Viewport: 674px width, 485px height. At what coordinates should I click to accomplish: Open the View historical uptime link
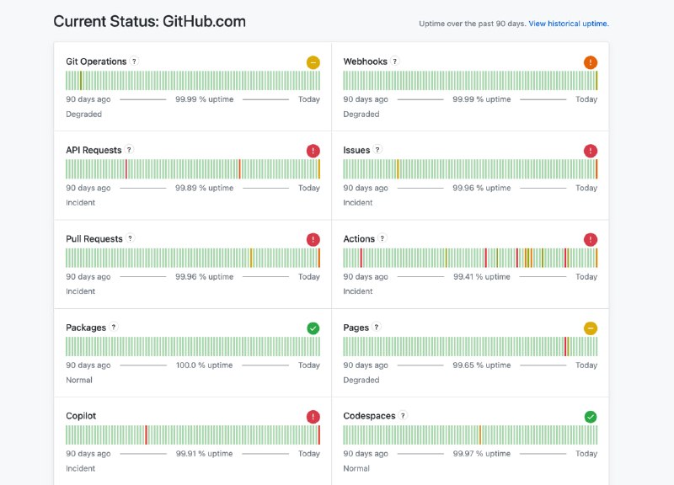tap(569, 24)
